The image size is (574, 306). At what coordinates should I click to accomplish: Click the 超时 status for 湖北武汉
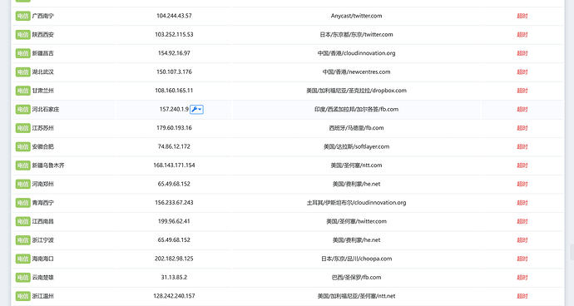522,72
